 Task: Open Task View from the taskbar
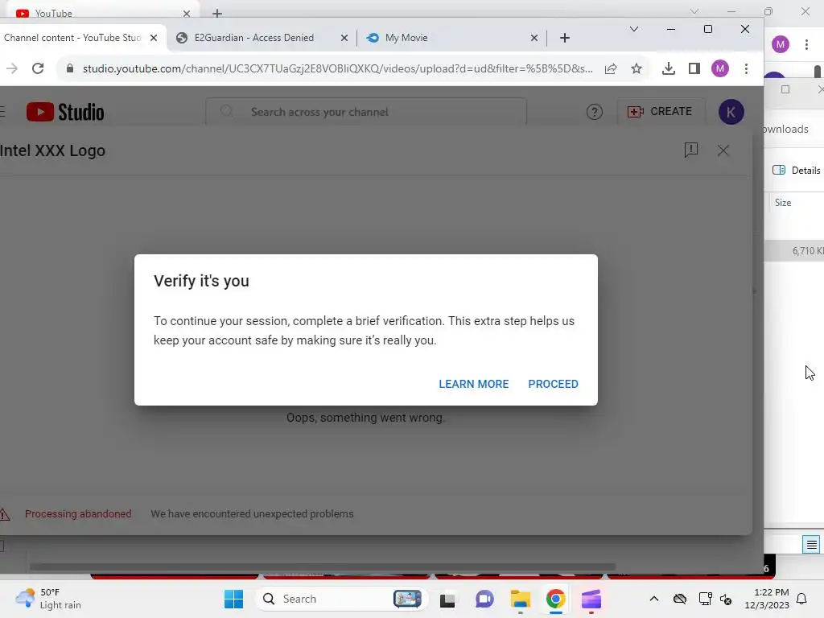[x=447, y=599]
